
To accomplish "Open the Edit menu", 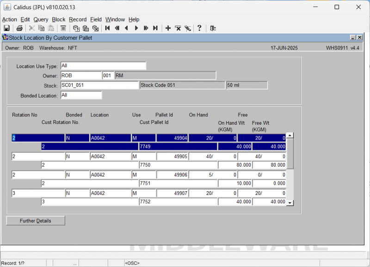I will (25, 19).
